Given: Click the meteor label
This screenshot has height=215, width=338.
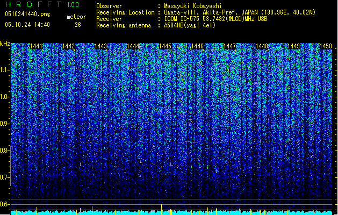Looking at the screenshot, I should 76,17.
